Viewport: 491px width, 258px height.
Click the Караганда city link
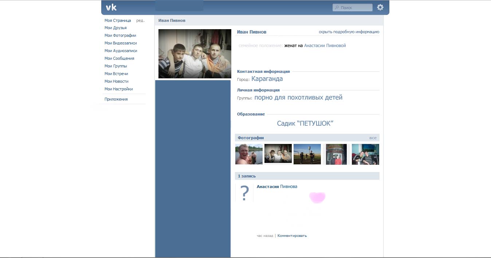[x=267, y=79]
